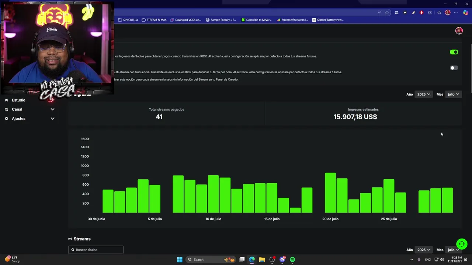Open the Favorites list icon
Viewport: 472px width, 265px height.
click(439, 13)
